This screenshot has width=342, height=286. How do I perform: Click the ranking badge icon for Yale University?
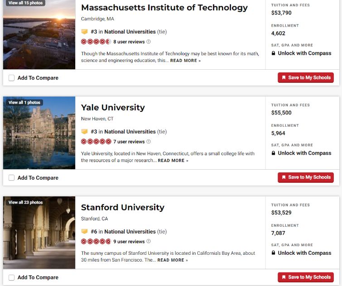point(84,132)
